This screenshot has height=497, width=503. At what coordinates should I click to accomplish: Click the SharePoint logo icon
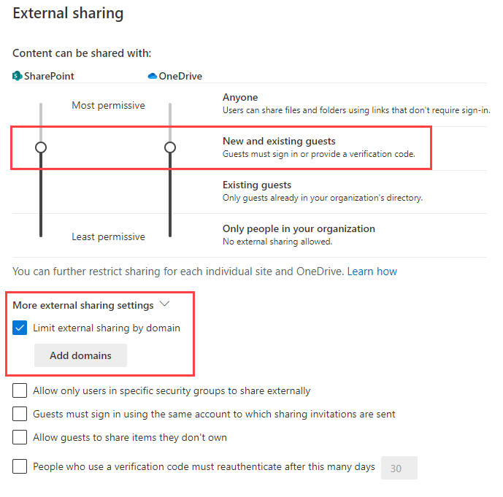pyautogui.click(x=18, y=76)
